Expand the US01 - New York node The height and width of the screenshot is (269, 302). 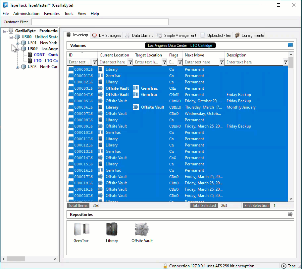point(17,43)
